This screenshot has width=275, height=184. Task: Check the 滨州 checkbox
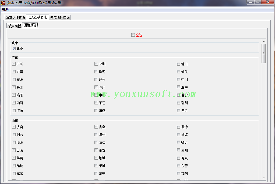click(x=96, y=135)
